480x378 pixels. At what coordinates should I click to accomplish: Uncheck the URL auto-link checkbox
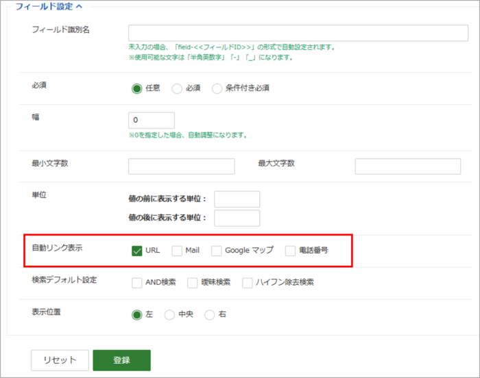pos(137,251)
